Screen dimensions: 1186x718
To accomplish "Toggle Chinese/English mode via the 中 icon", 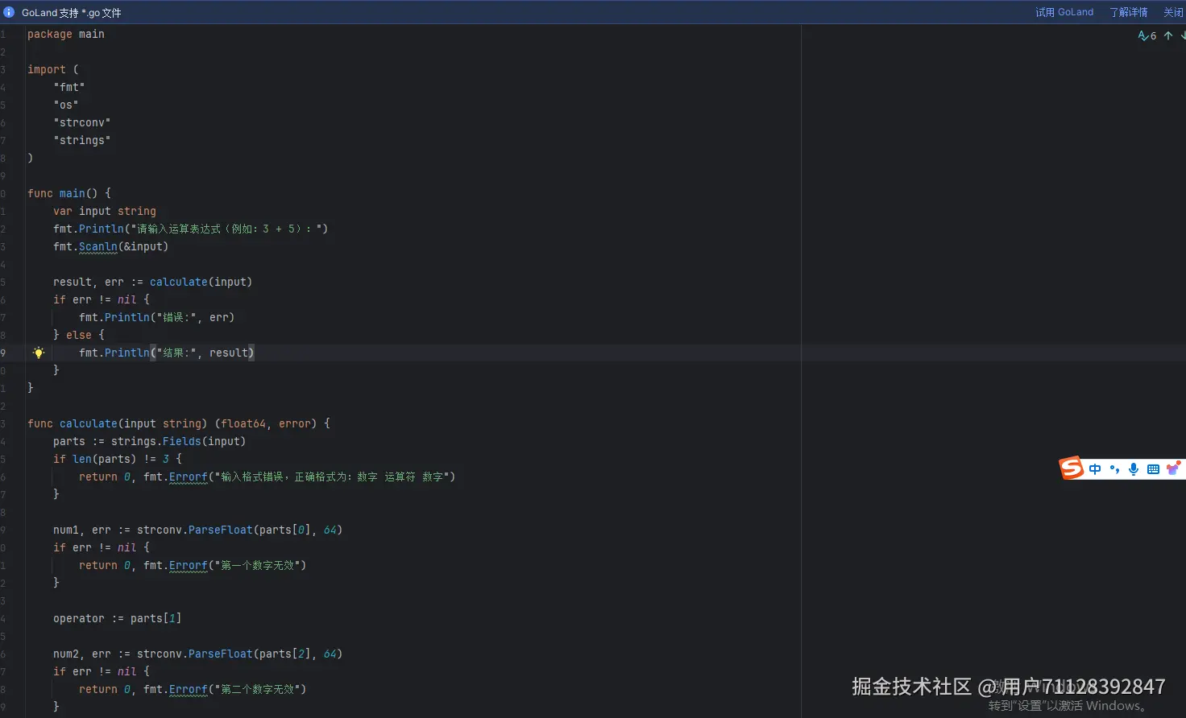I will [1095, 469].
